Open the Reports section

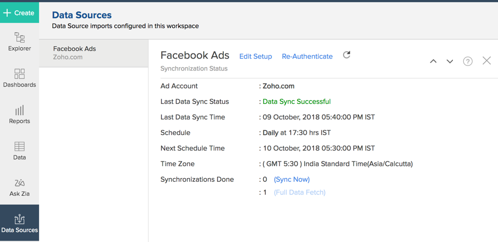click(x=19, y=114)
